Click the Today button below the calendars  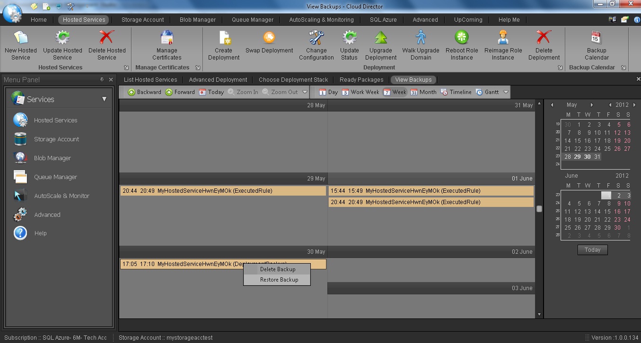coord(592,250)
